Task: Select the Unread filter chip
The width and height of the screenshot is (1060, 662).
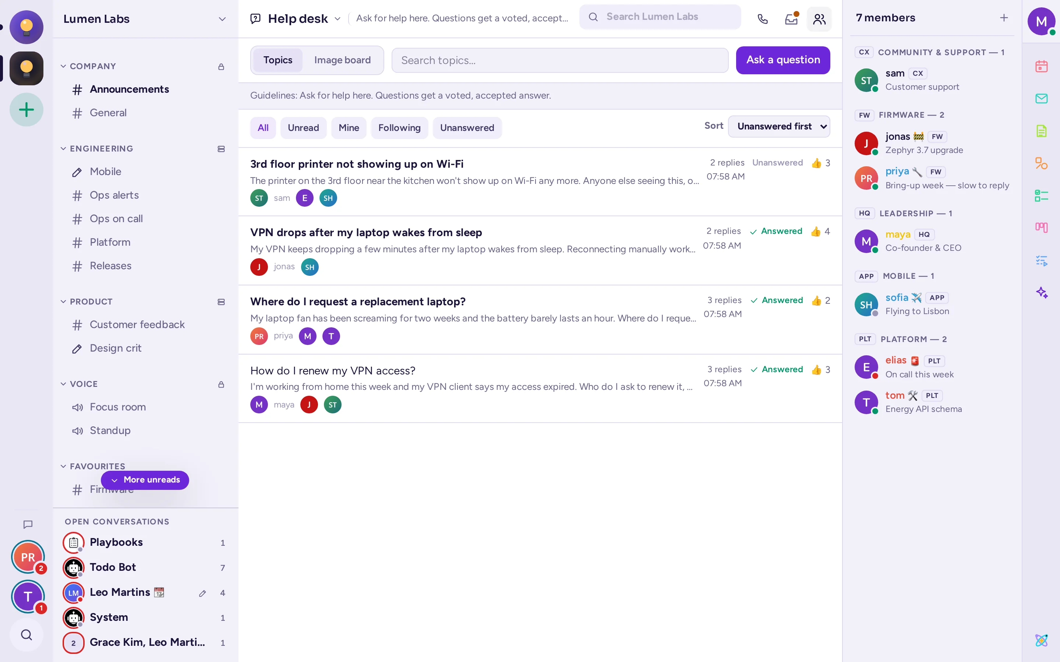Action: (x=303, y=128)
